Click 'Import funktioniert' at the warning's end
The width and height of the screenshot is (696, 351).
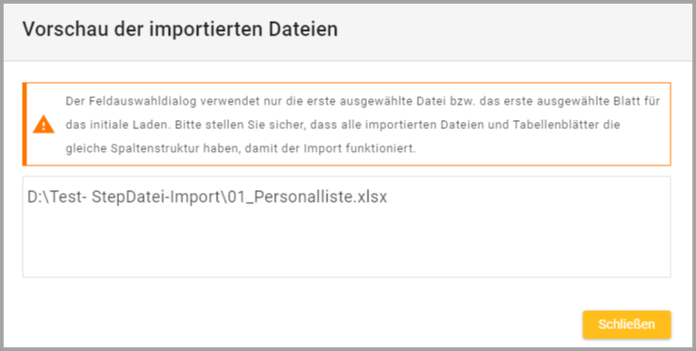360,148
